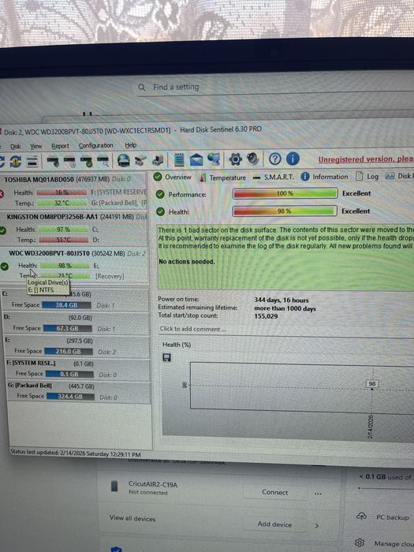This screenshot has width=414, height=552.
Task: Select the G: [Packard Bell] partition row
Action: [78, 391]
